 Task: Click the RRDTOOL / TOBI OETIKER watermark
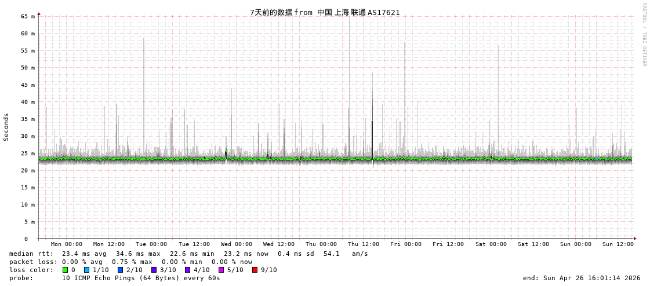[x=644, y=35]
